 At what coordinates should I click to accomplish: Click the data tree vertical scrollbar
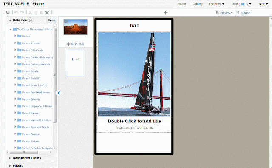(x=55, y=75)
